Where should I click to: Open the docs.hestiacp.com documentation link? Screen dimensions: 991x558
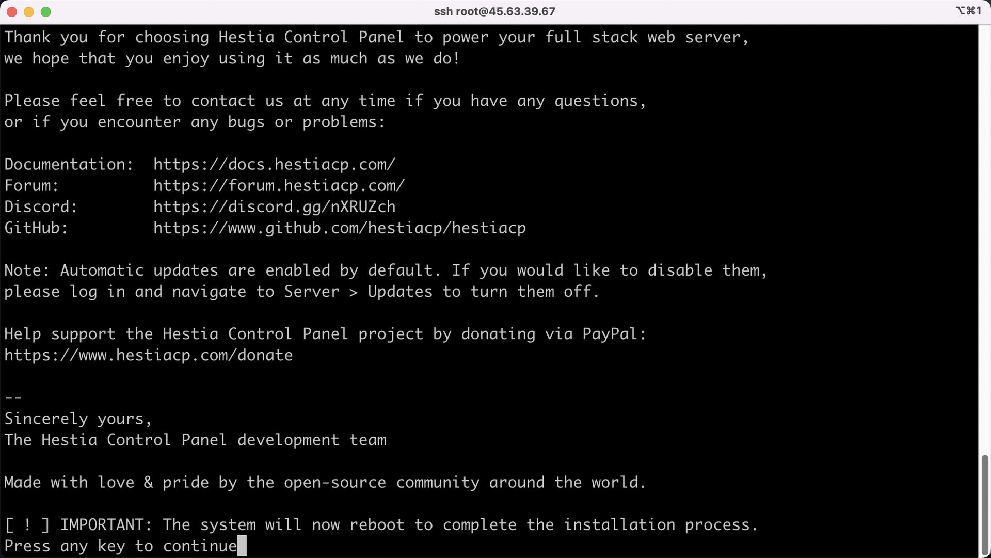coord(274,165)
